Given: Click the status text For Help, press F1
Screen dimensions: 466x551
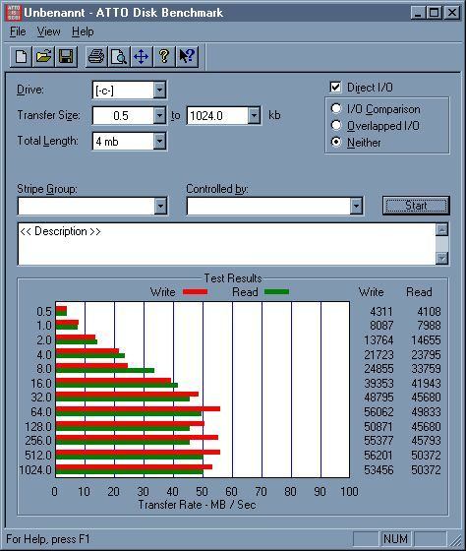Looking at the screenshot, I should pos(48,539).
